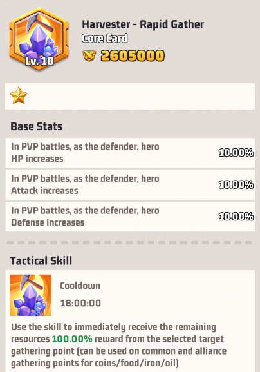Click the Tactical Skill heading
Screen dimensions: 260x372
click(x=41, y=260)
